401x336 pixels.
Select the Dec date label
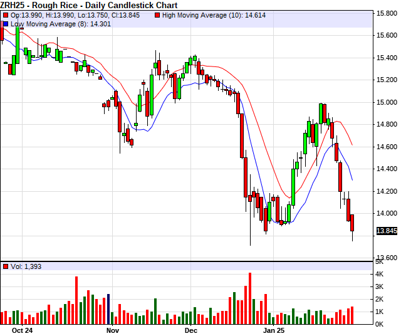190,329
